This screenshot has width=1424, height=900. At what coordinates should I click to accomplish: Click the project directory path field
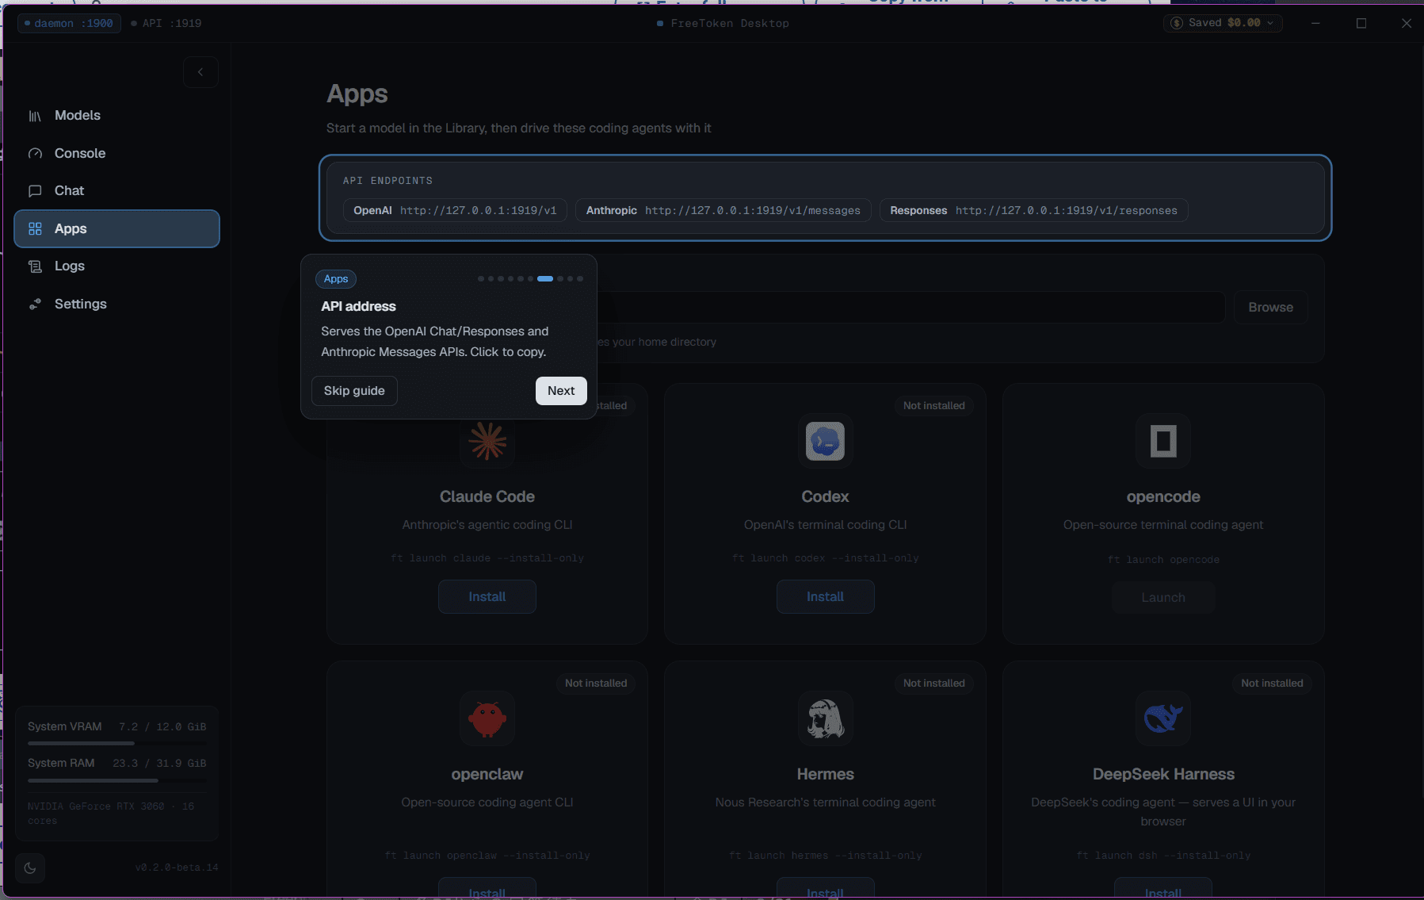coord(911,308)
